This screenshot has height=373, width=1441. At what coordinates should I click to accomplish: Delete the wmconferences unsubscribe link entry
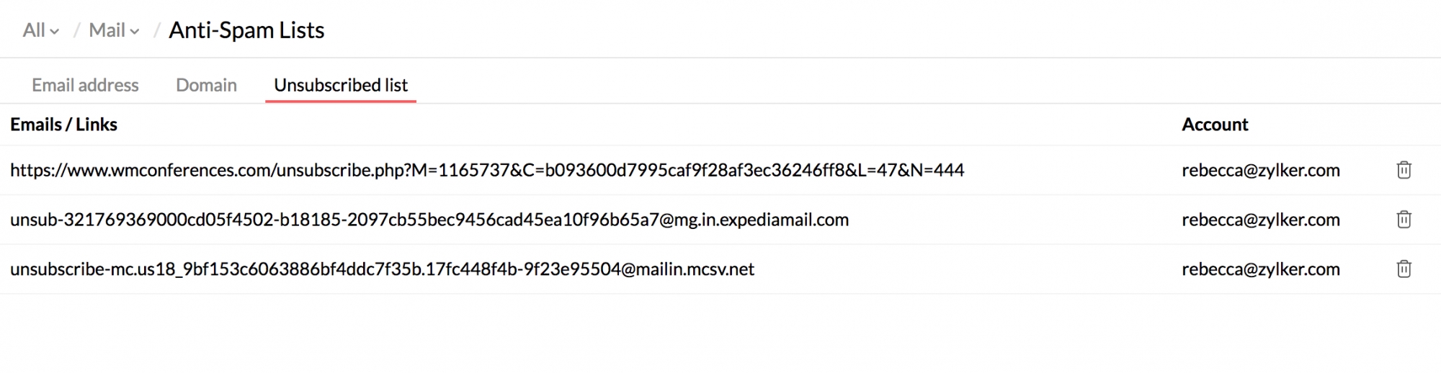[1404, 170]
